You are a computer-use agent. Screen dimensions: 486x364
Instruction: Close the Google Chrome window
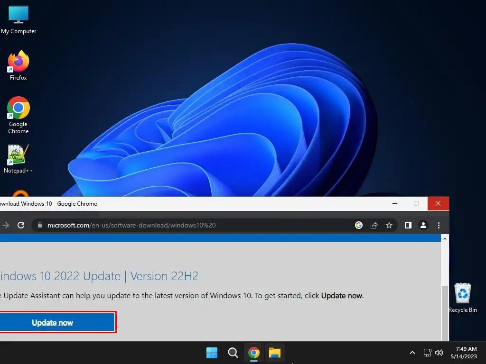pyautogui.click(x=438, y=203)
